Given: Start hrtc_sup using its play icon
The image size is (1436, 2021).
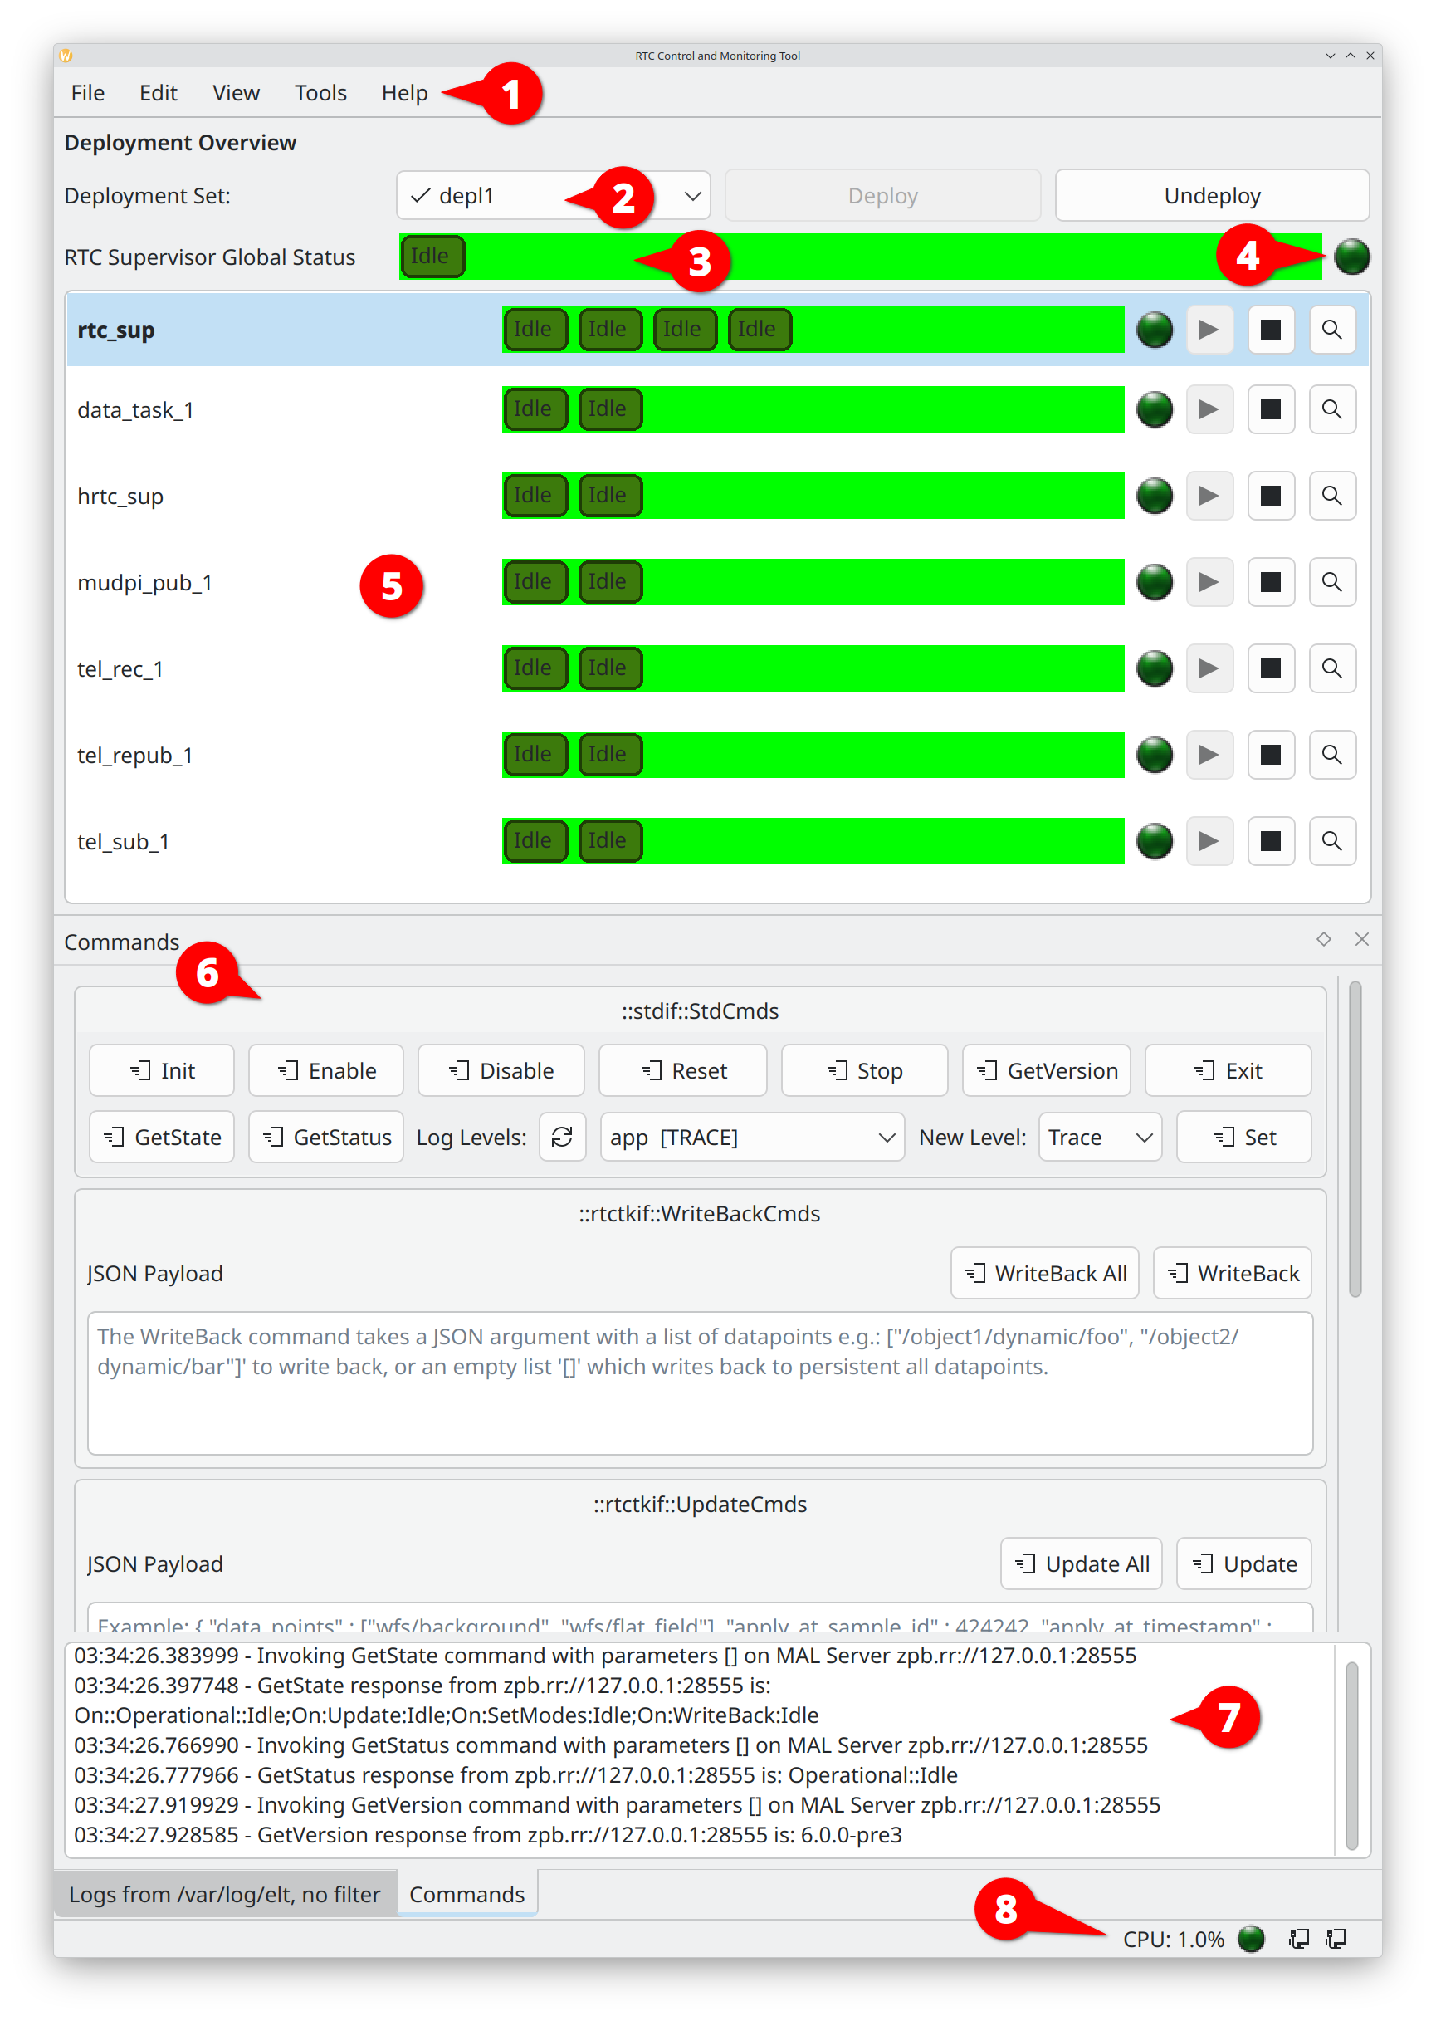Looking at the screenshot, I should click(1209, 497).
